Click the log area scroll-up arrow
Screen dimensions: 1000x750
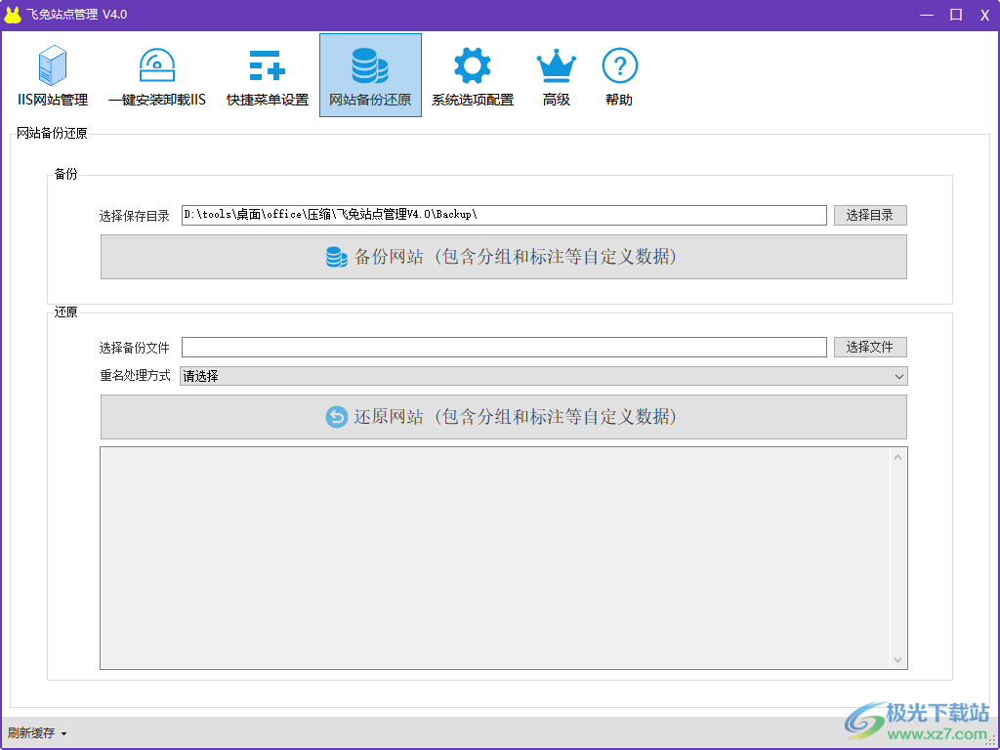tap(898, 457)
